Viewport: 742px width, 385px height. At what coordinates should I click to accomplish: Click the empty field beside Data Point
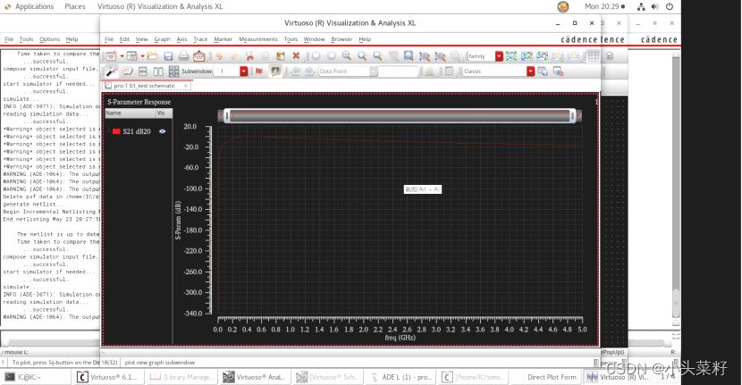point(398,71)
